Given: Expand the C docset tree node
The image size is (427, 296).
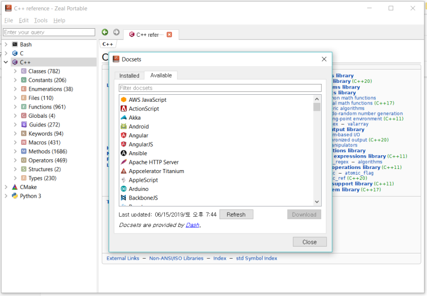Looking at the screenshot, I should point(6,53).
